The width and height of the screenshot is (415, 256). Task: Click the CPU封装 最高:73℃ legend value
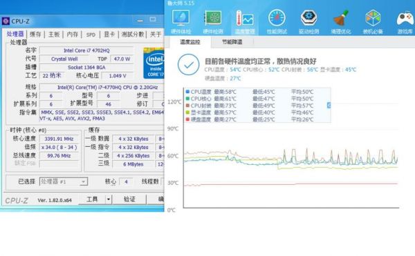225,106
